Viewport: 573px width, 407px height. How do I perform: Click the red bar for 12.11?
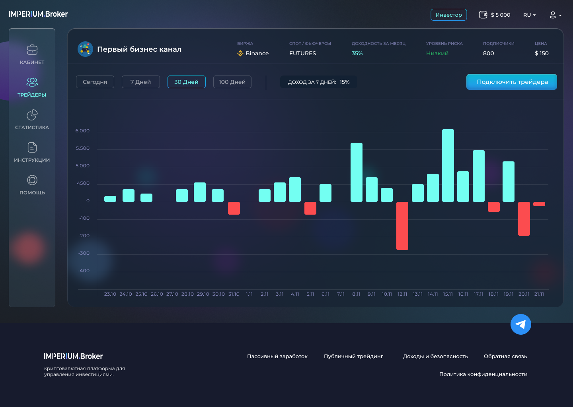[402, 226]
